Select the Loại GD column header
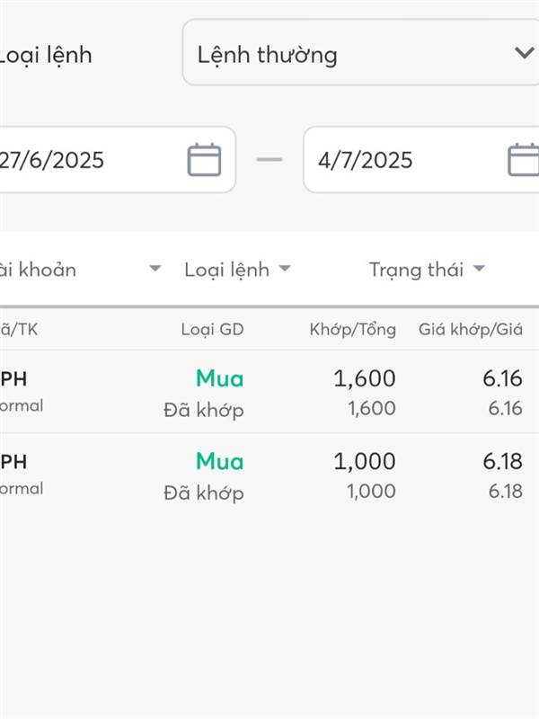 (212, 330)
